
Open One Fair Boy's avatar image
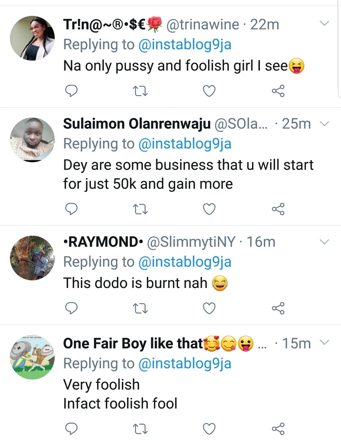pyautogui.click(x=32, y=358)
